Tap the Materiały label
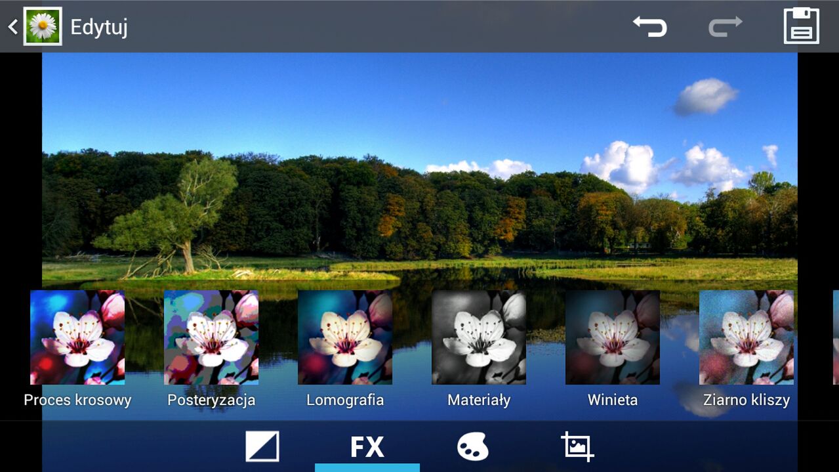This screenshot has height=472, width=839. click(x=479, y=400)
